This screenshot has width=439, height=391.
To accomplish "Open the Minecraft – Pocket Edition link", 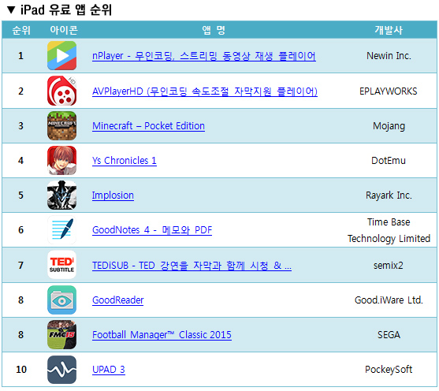I will click(x=148, y=126).
